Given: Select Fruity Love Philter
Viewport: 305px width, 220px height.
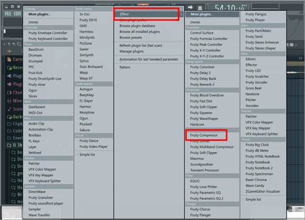Looking at the screenshot, I should pyautogui.click(x=204, y=187).
